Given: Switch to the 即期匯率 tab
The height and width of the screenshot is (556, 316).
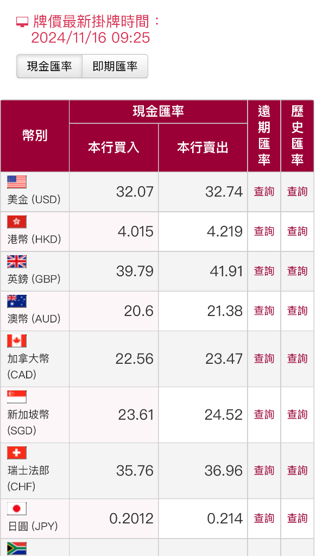Looking at the screenshot, I should [x=115, y=66].
